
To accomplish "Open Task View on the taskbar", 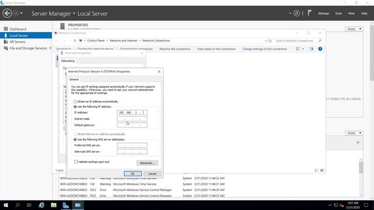I will 29,205.
